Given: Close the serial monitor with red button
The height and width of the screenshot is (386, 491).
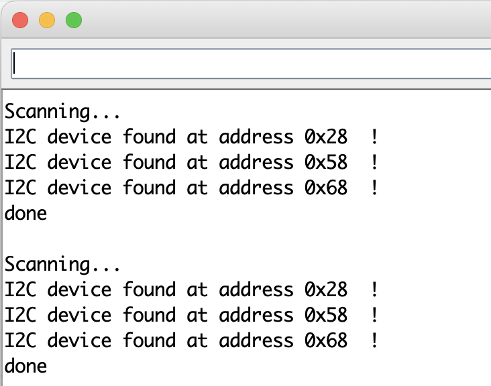Looking at the screenshot, I should coord(20,20).
